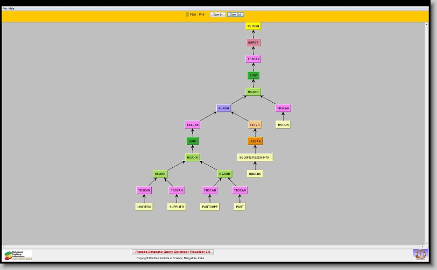
Task: Select the SORT node below GRPBY's TBSCAN
Action: [x=253, y=76]
